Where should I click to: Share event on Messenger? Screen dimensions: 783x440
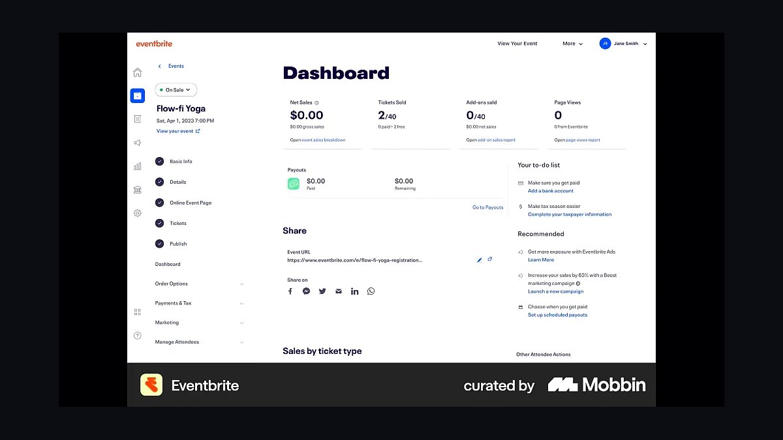coord(306,291)
